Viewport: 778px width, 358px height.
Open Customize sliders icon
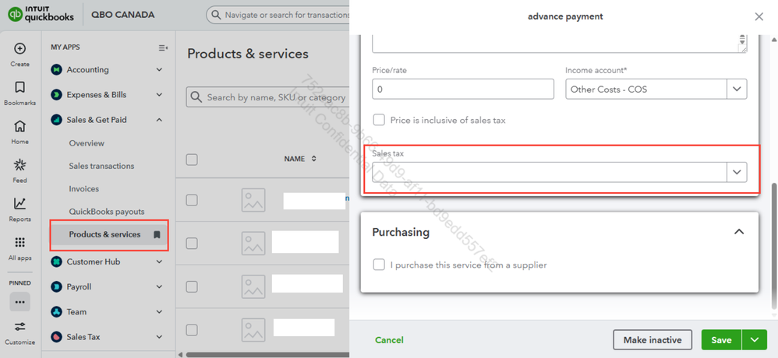click(x=19, y=327)
